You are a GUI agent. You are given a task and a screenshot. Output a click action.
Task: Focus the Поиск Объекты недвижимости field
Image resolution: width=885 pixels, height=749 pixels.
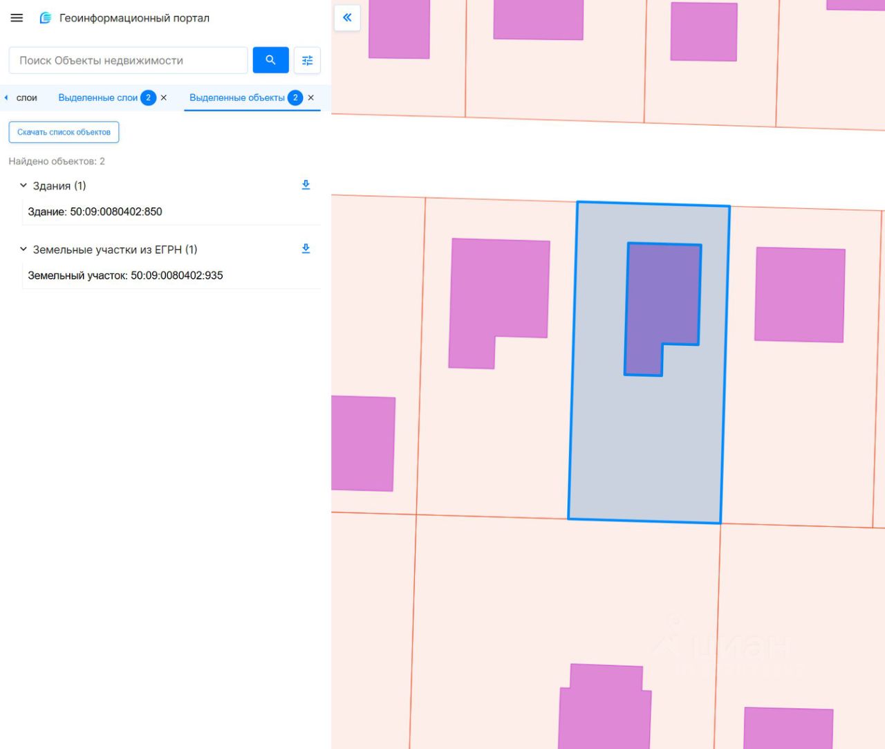pos(128,60)
